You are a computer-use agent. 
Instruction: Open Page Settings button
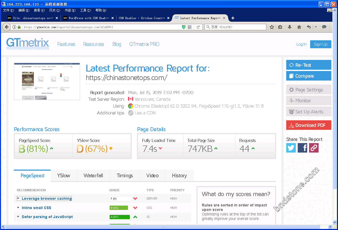click(309, 90)
